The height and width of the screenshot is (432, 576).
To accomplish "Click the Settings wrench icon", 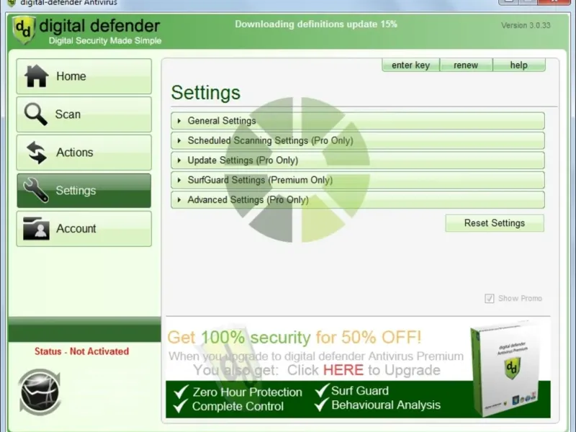I will pos(35,190).
